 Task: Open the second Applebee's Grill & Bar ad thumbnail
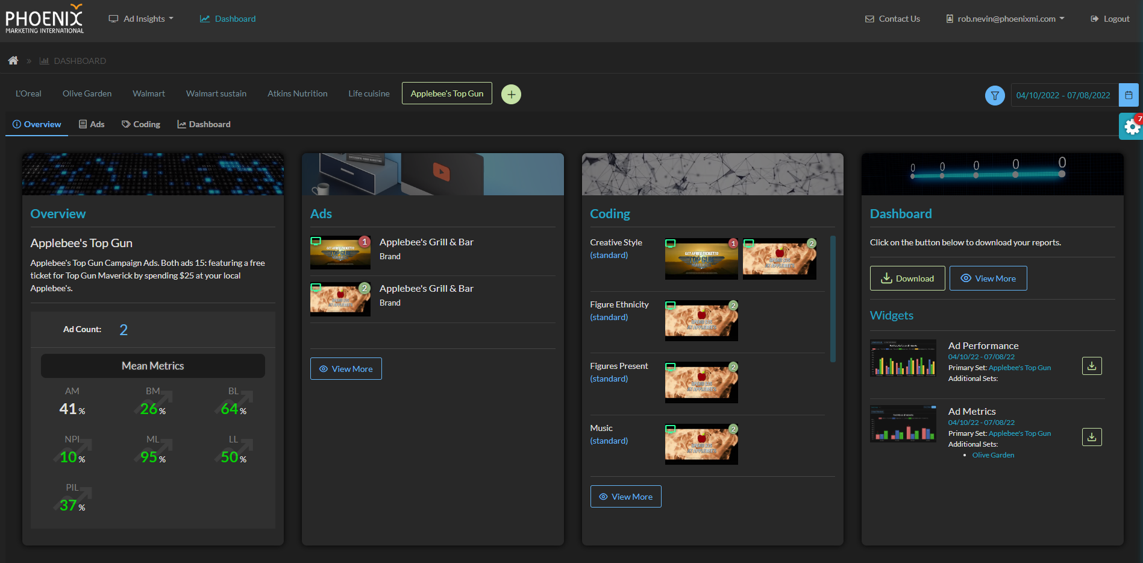340,300
